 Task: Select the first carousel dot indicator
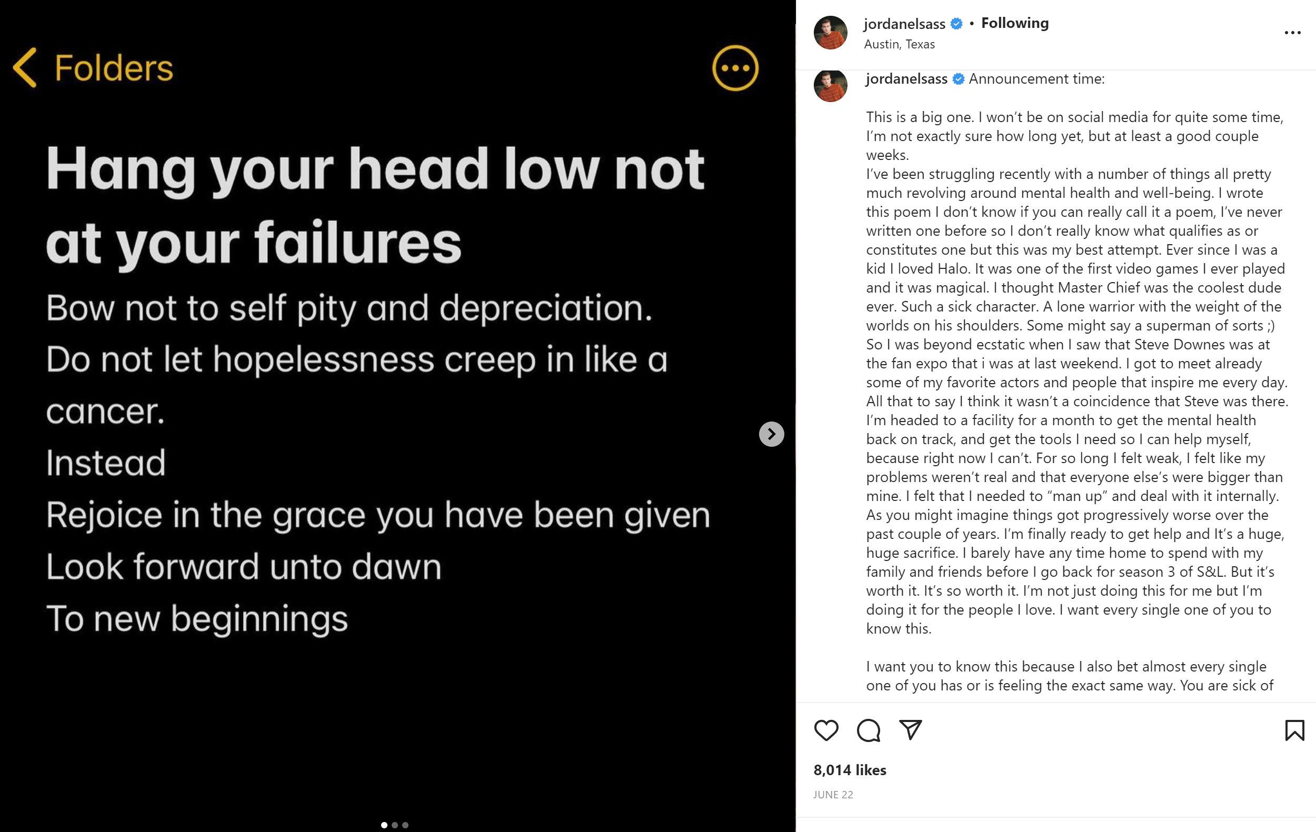(384, 825)
